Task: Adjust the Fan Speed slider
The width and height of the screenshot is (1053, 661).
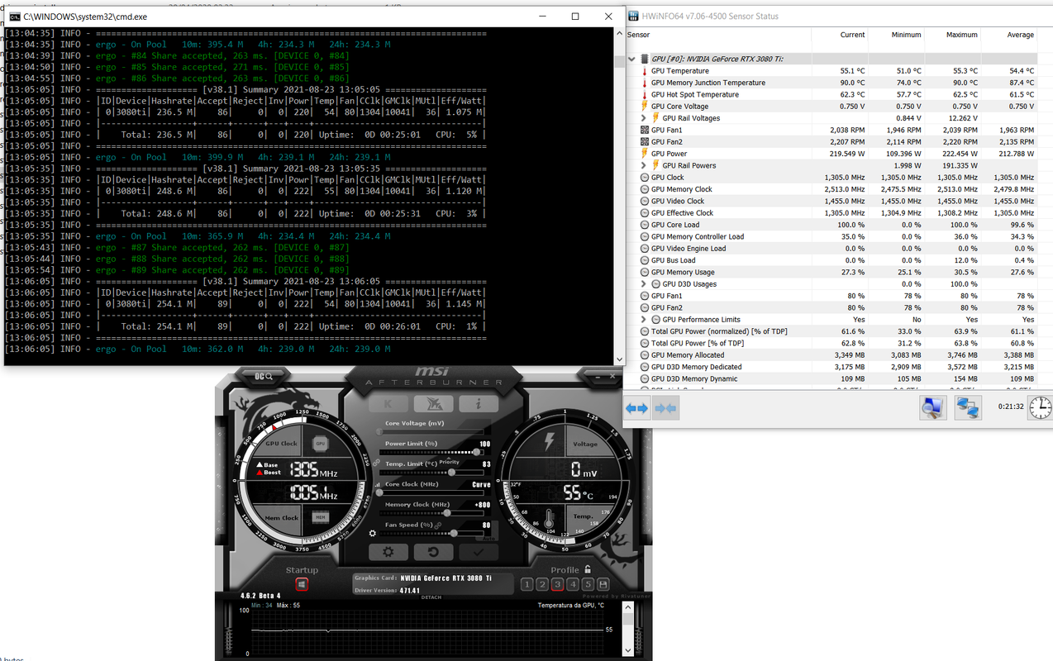Action: click(430, 533)
